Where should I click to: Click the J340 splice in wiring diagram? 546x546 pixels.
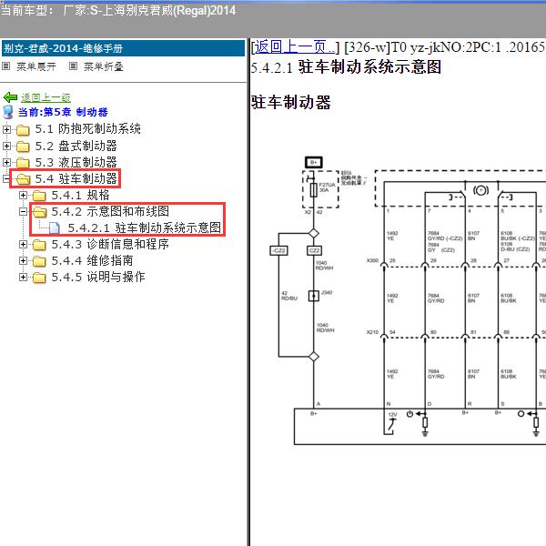point(314,296)
